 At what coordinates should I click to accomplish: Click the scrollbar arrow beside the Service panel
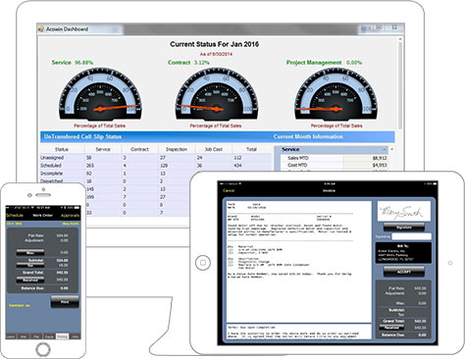(x=391, y=149)
